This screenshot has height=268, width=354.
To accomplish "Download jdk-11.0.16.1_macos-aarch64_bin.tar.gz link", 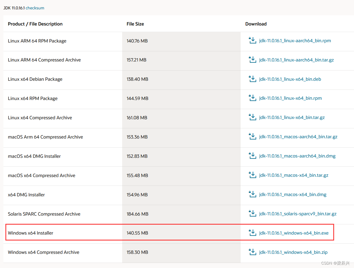I will [298, 137].
